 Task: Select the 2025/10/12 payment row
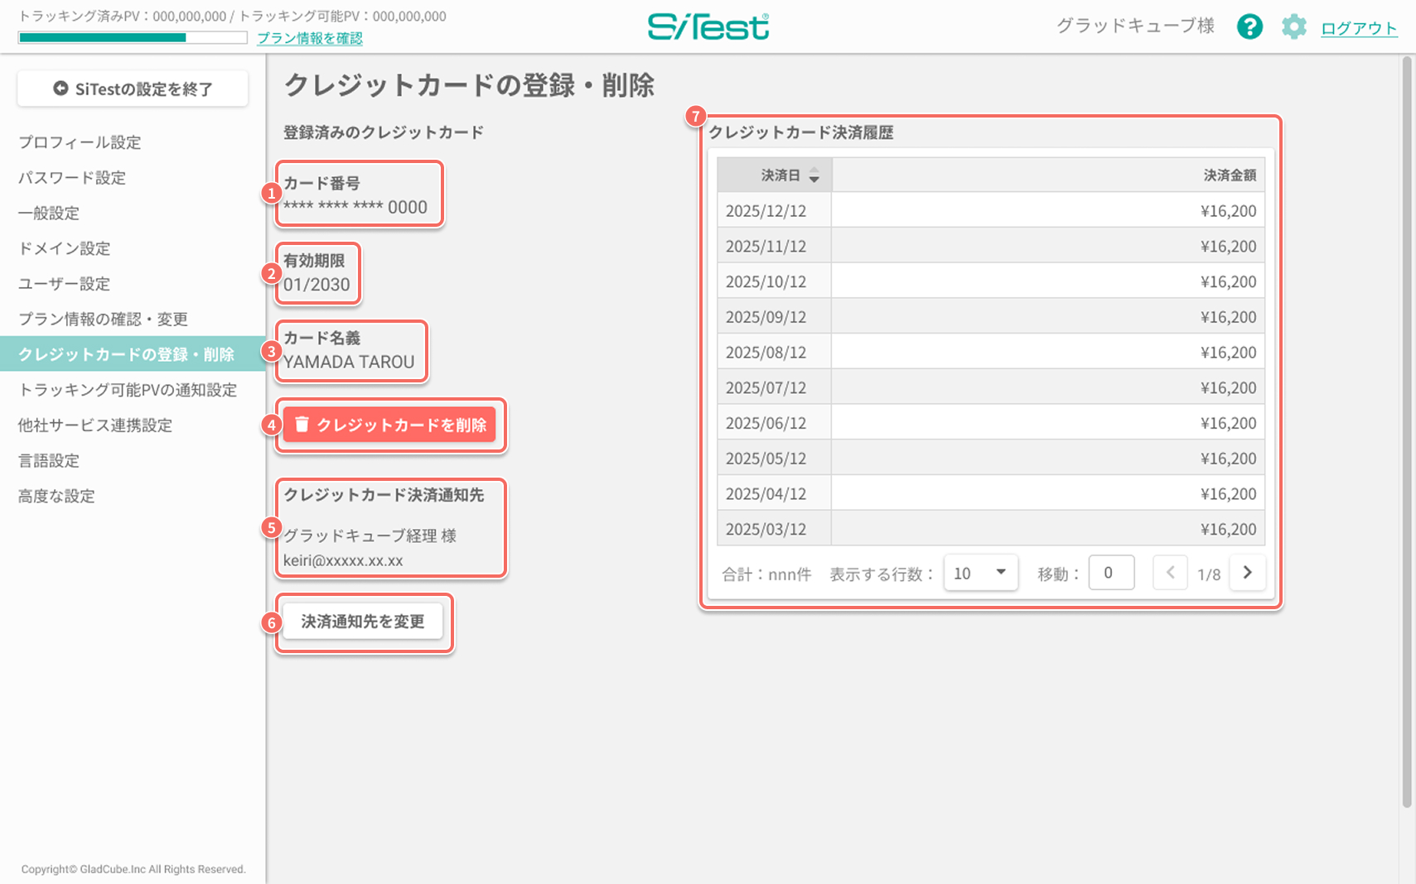pos(991,281)
